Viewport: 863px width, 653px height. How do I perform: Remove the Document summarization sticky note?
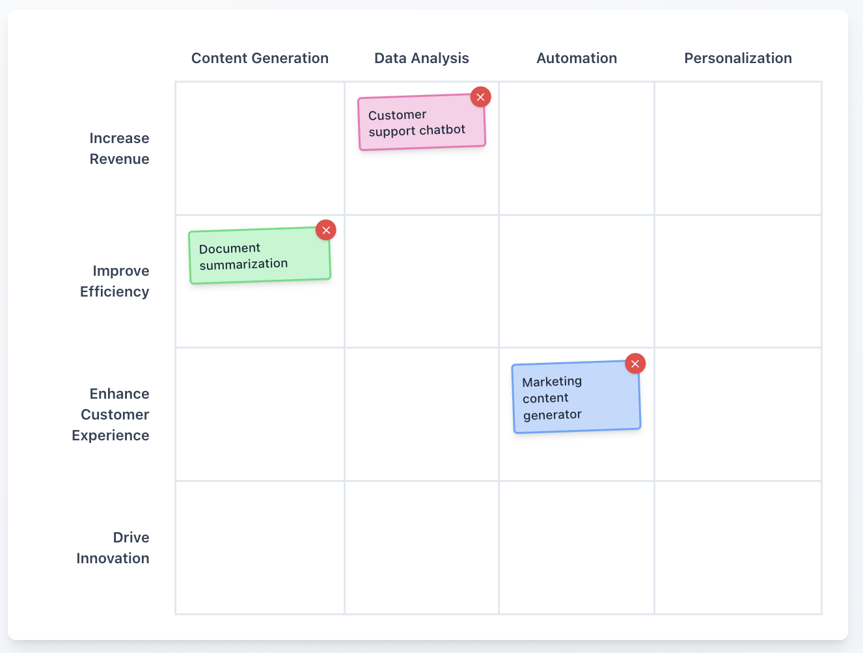click(x=326, y=230)
